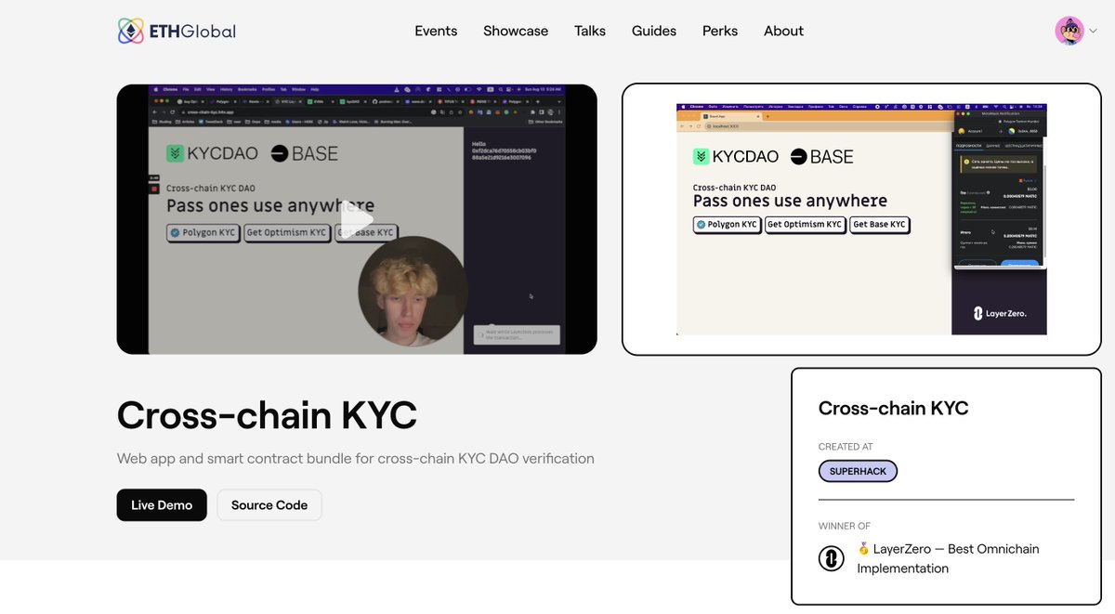Open the Events menu item
The height and width of the screenshot is (614, 1115).
click(436, 31)
